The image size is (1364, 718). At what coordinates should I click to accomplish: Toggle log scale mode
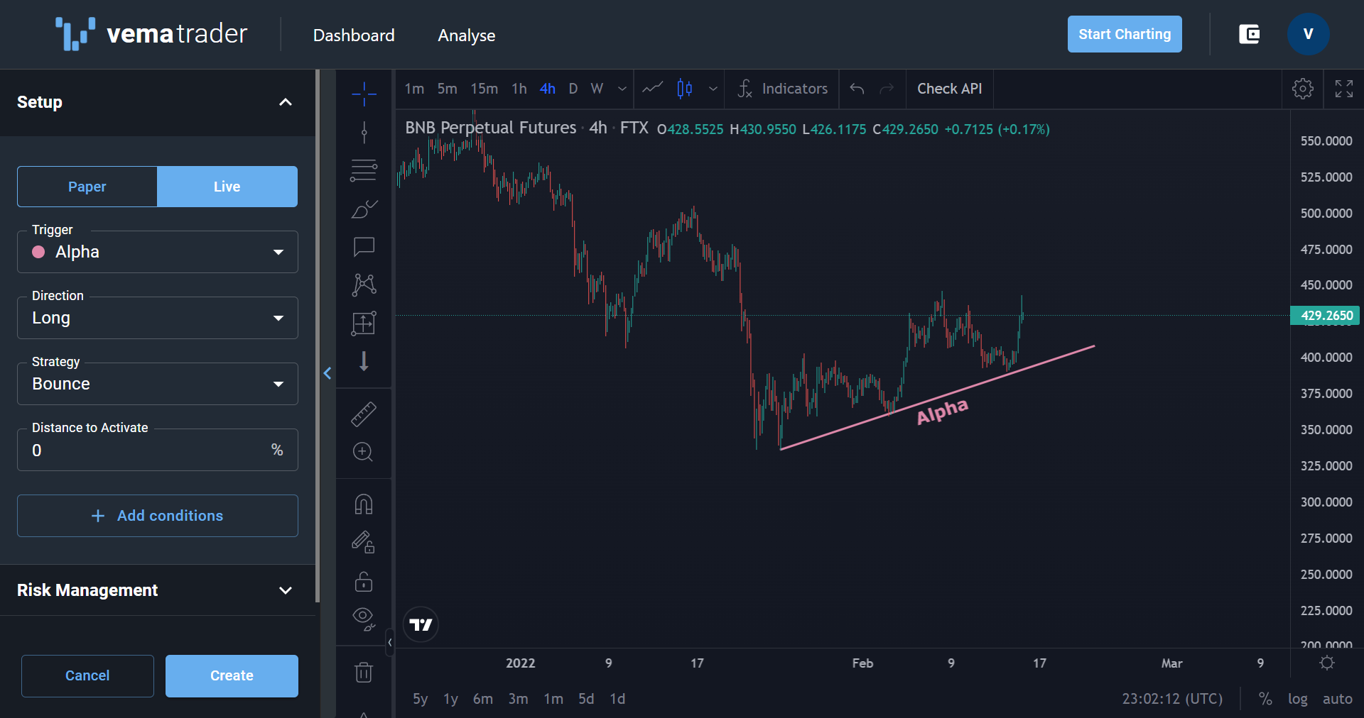(x=1297, y=699)
